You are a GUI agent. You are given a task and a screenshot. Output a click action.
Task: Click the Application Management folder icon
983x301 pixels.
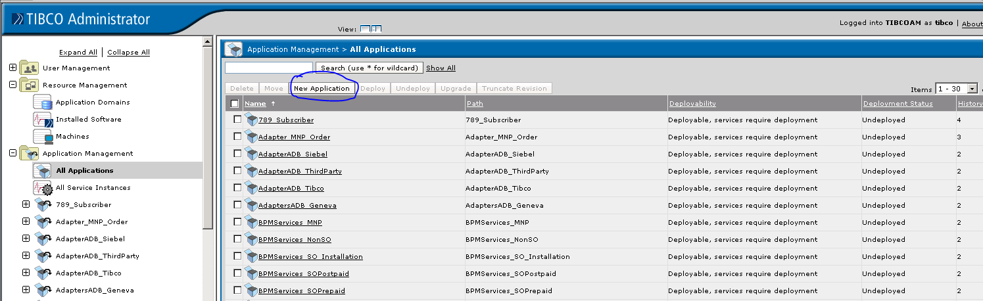(29, 154)
